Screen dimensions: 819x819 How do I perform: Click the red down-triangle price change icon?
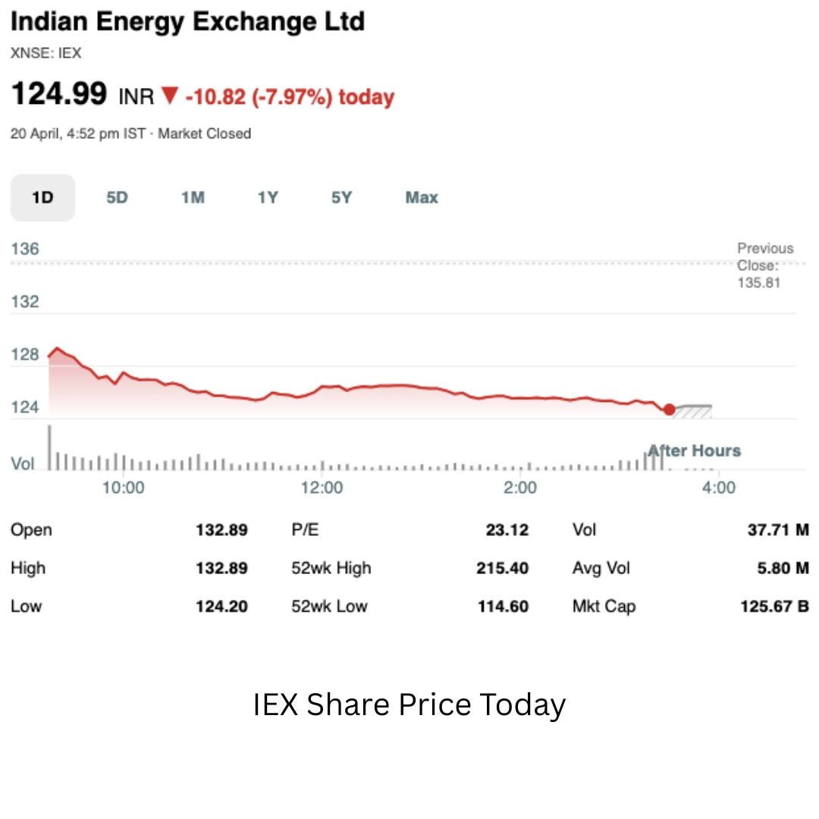point(170,96)
